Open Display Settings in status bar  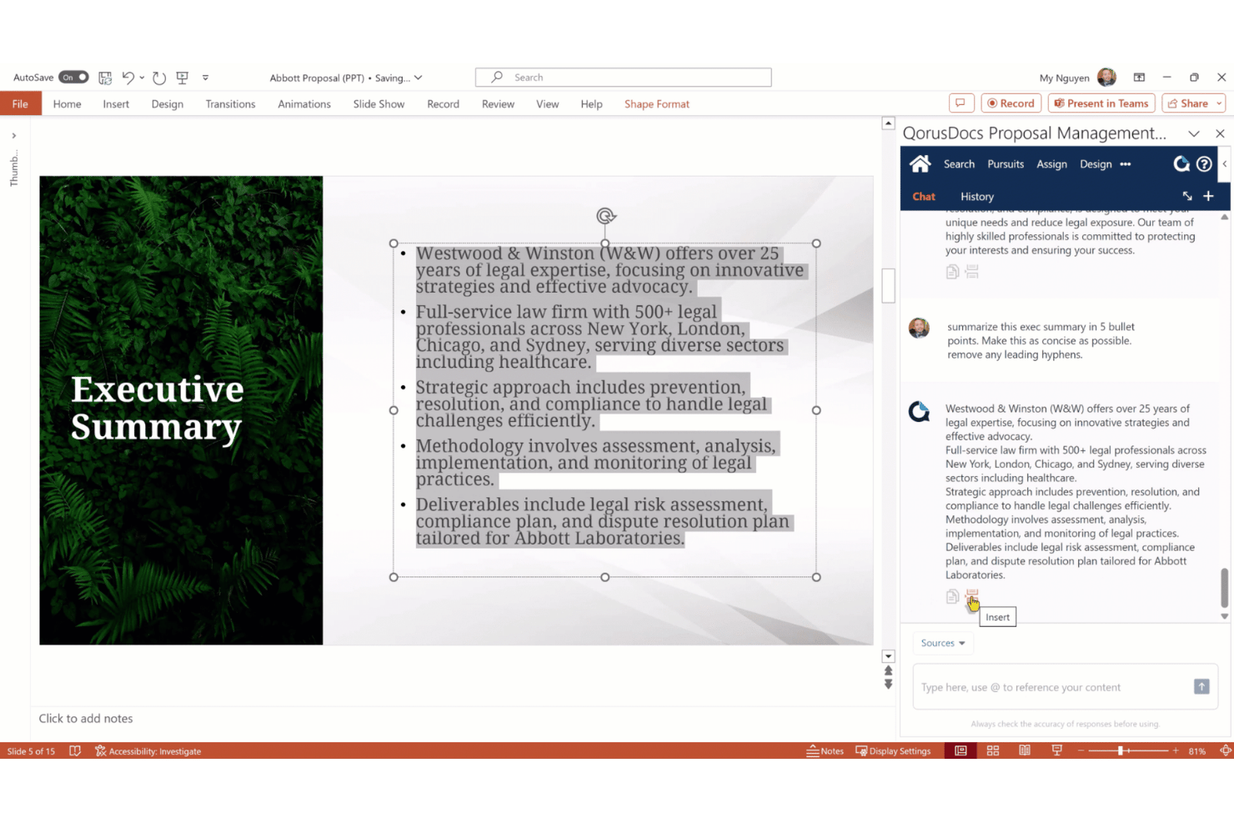point(893,751)
